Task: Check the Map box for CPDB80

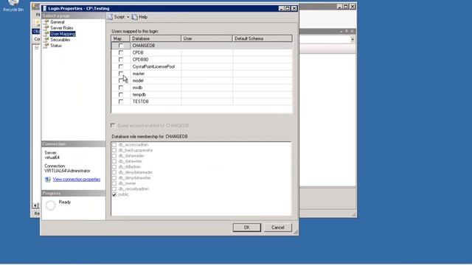Action: 121,60
